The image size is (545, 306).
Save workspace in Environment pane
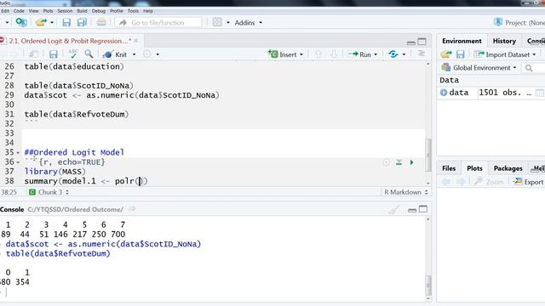pos(460,54)
